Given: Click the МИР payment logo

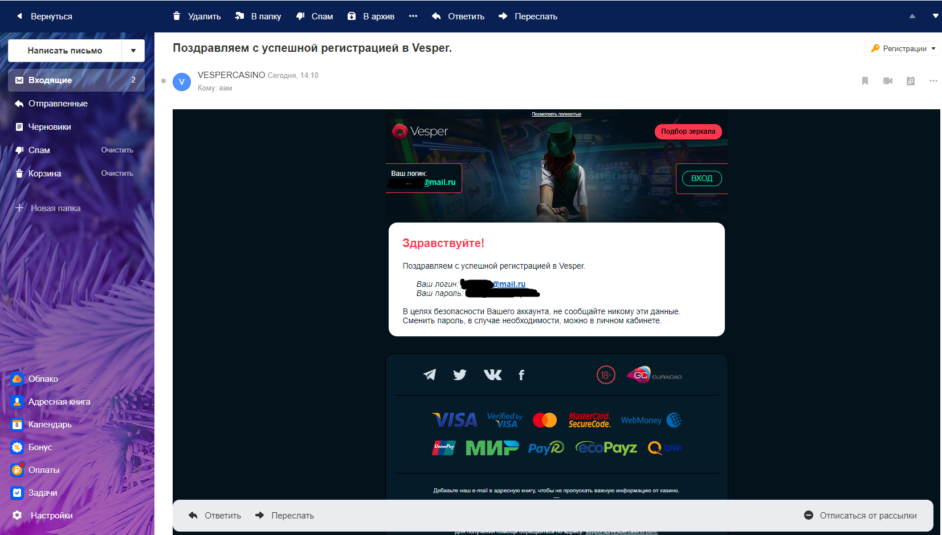Looking at the screenshot, I should point(492,448).
